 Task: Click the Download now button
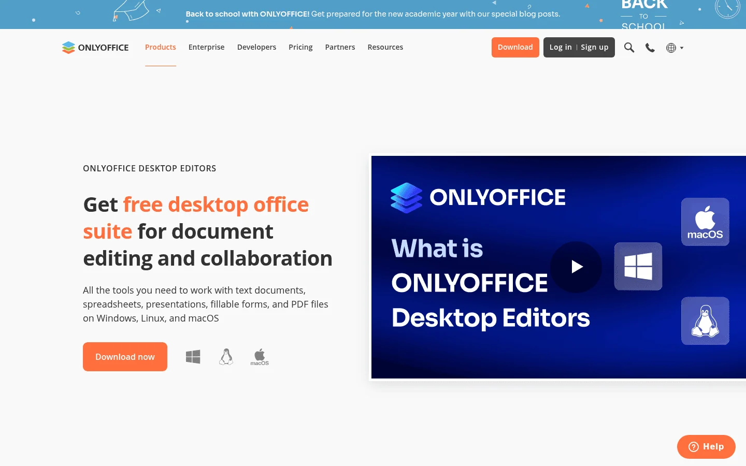point(125,357)
